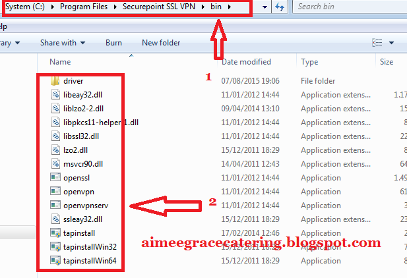Select the tapinstallWin32 application icon
Screen dimensions: 407x278
click(x=55, y=246)
